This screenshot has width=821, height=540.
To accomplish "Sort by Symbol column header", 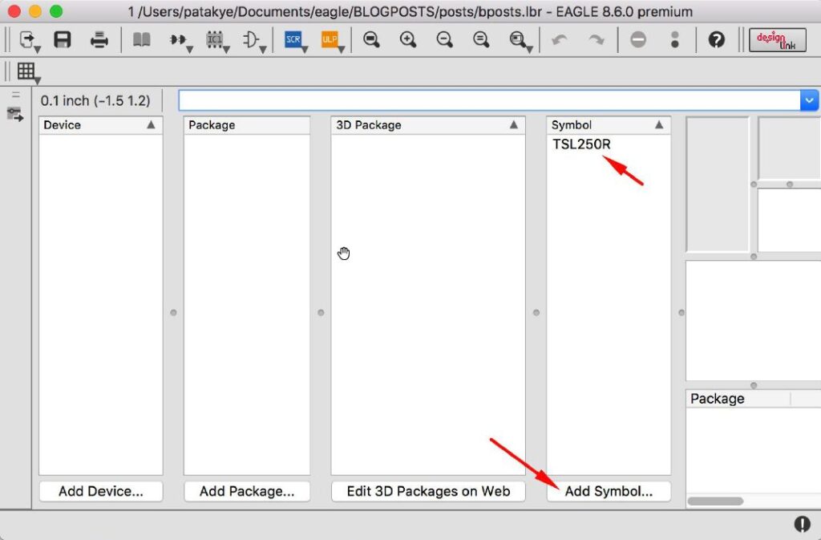I will tap(609, 124).
